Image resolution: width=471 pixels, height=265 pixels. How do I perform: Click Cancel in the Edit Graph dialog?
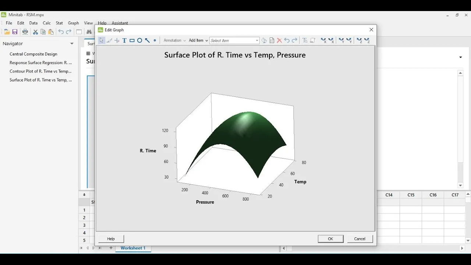point(360,239)
